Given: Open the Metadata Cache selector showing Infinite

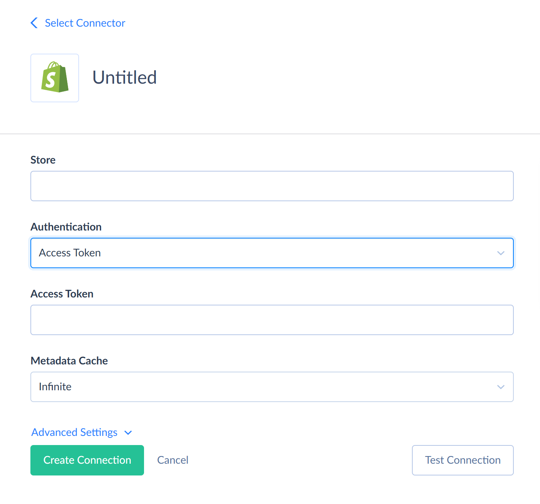Looking at the screenshot, I should point(272,386).
